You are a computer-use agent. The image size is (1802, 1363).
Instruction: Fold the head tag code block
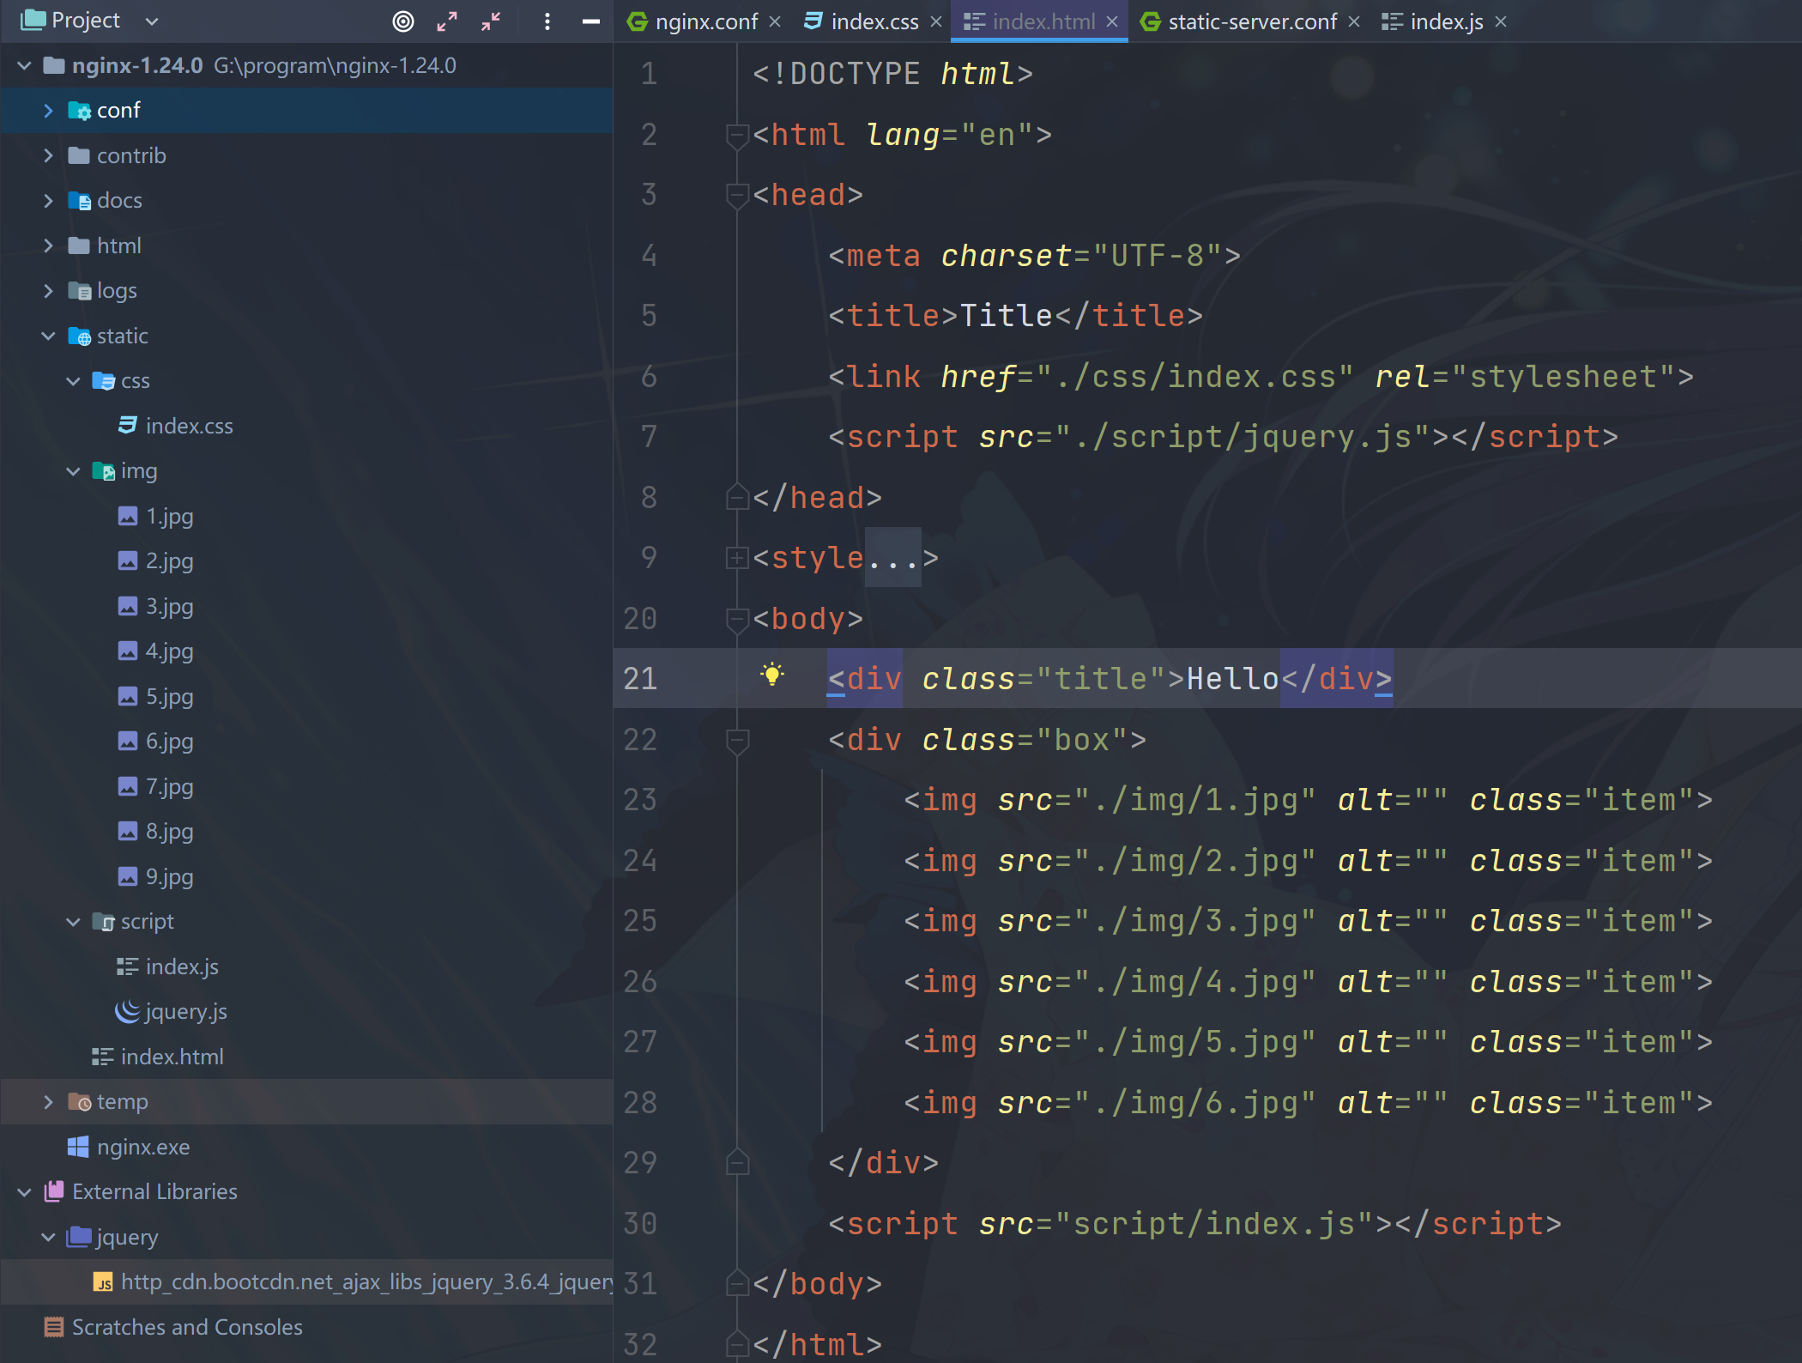click(736, 195)
